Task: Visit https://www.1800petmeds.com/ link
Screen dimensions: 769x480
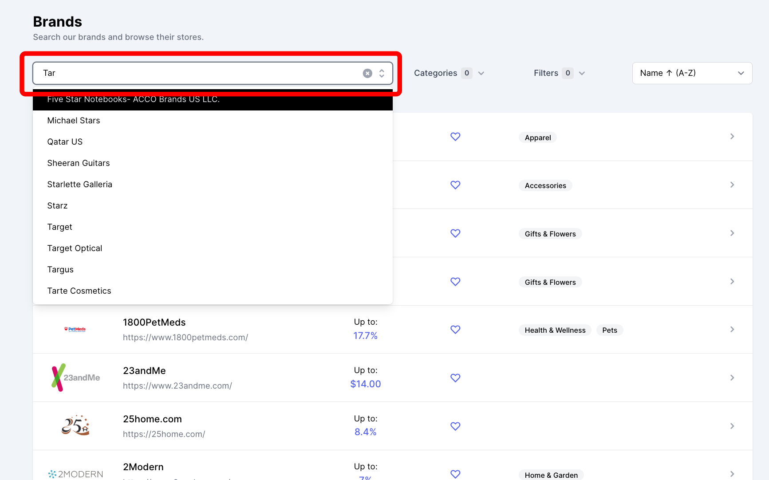Action: [x=185, y=338]
